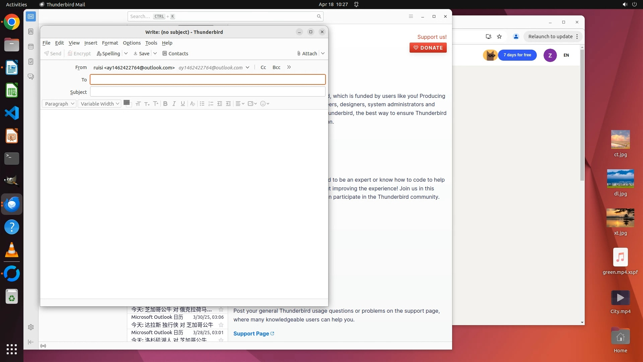Expand the Attach dropdown arrow
This screenshot has width=643, height=362.
pos(323,54)
